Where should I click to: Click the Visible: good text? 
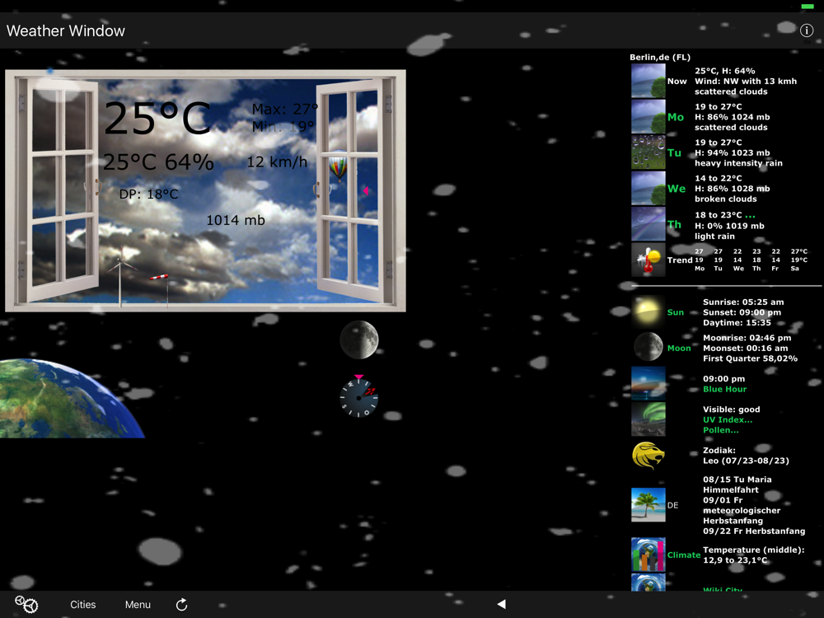(732, 410)
